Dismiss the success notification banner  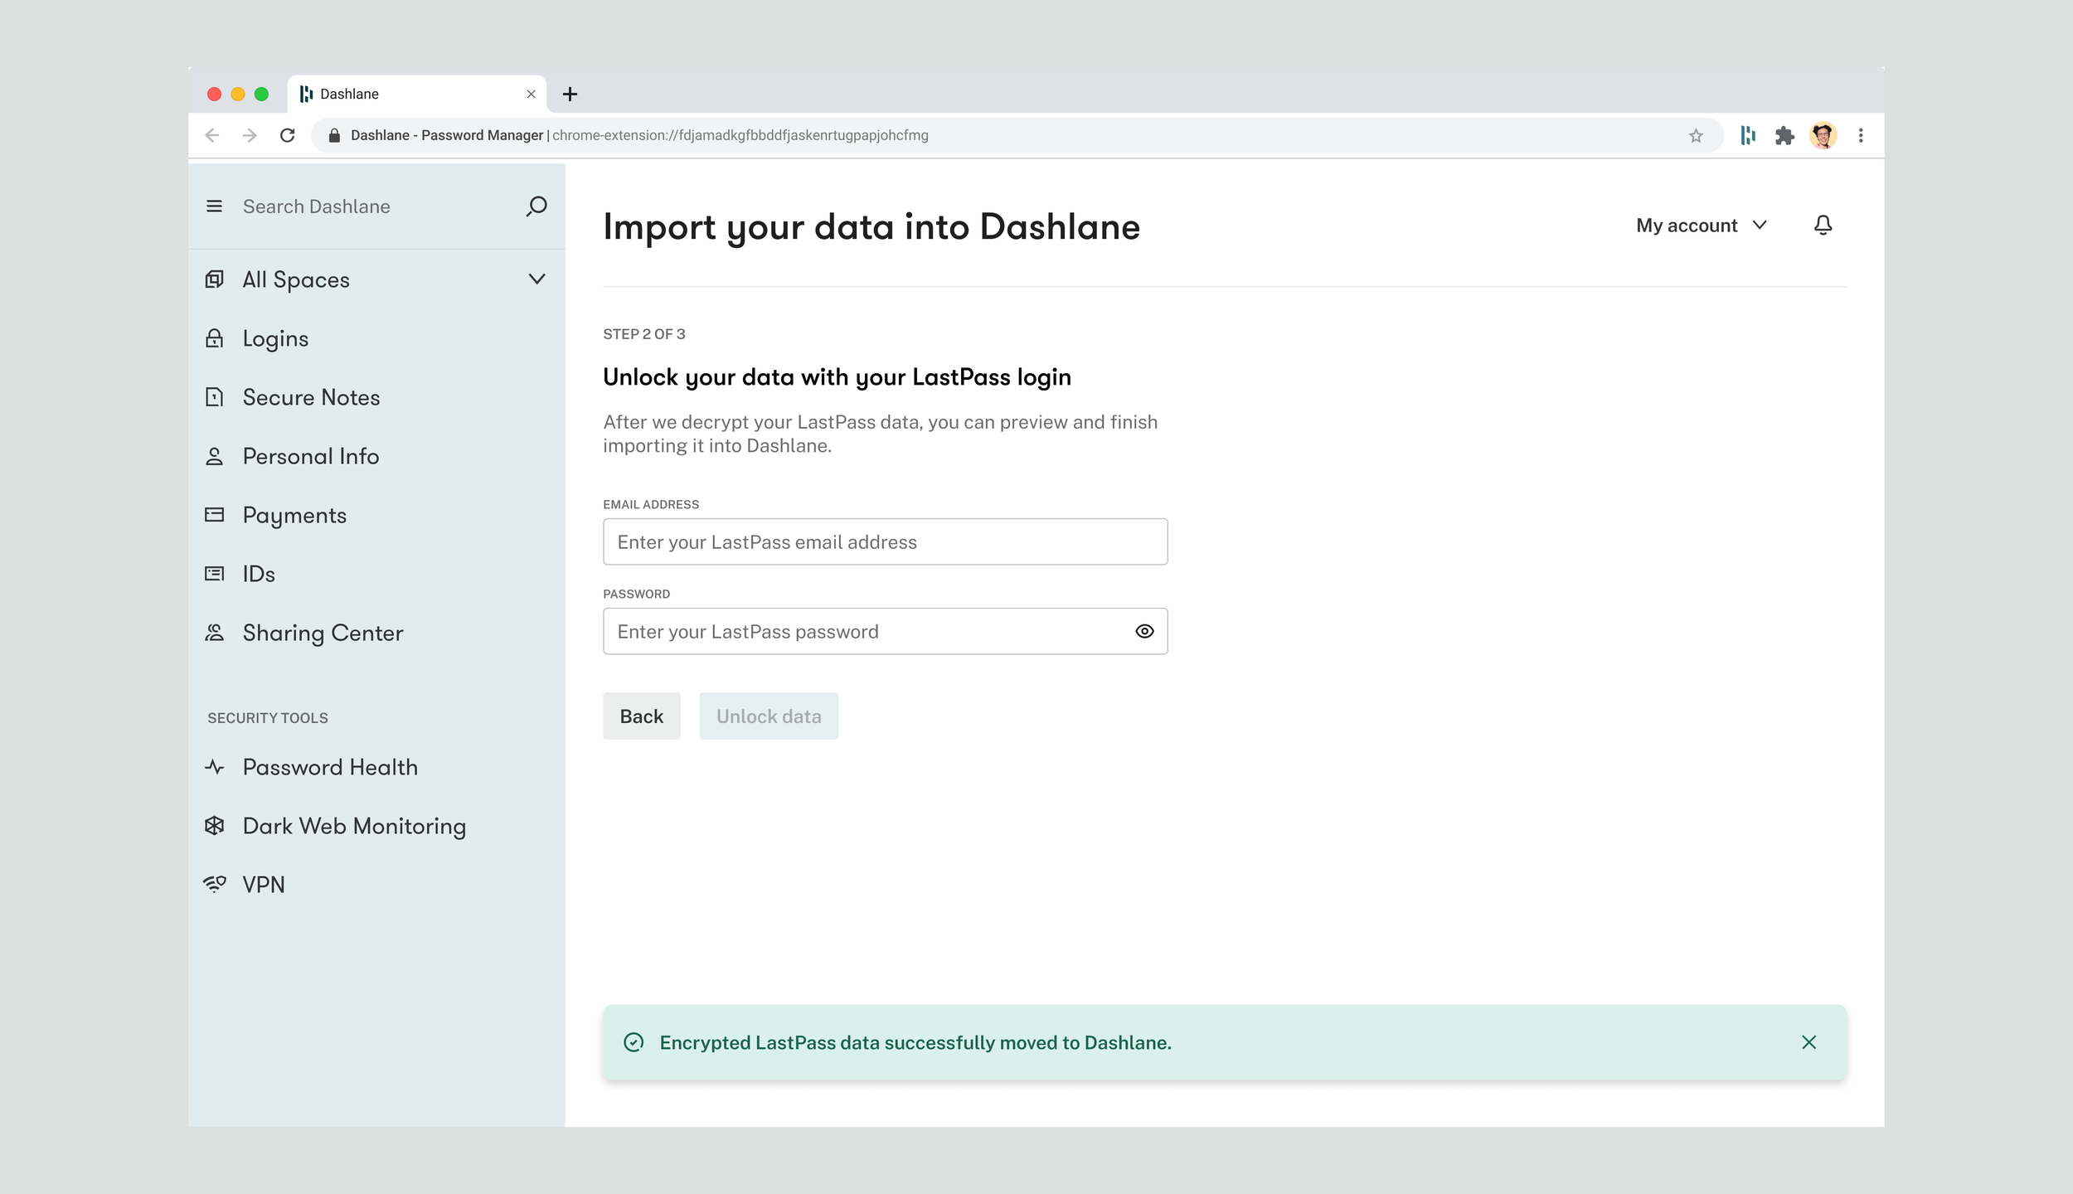click(1809, 1042)
